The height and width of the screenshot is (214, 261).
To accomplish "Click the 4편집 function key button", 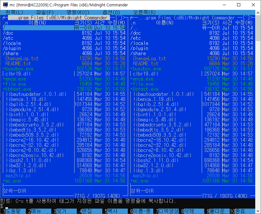I will pos(91,211).
